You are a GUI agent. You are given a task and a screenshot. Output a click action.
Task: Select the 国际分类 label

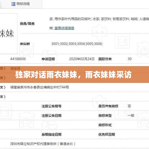coord(105,59)
